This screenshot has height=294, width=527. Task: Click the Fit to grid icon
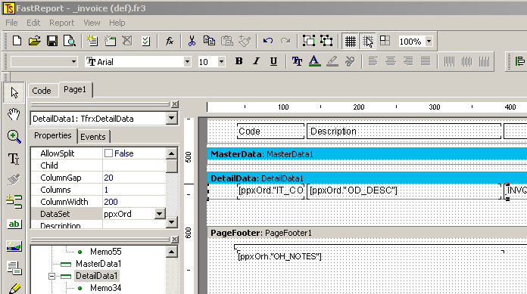coord(385,41)
